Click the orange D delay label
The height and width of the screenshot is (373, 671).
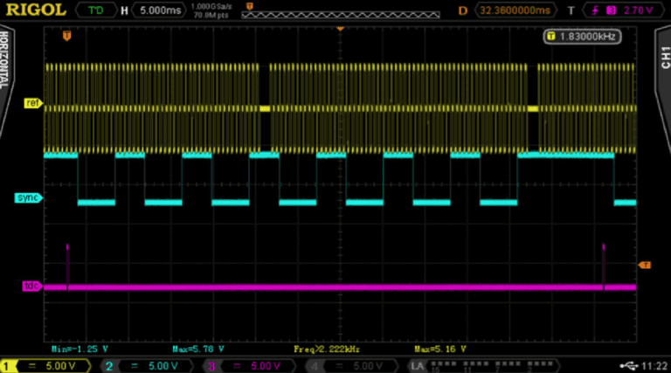462,10
